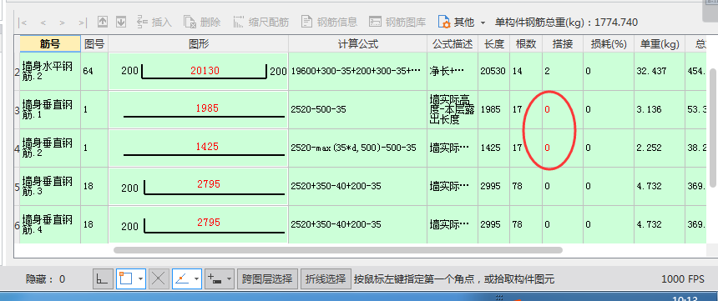Click unit weight cell 3.136

point(660,109)
